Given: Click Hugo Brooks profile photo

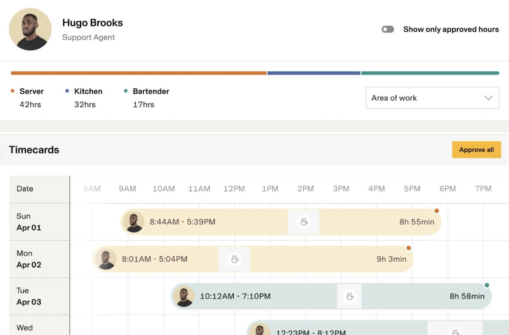Looking at the screenshot, I should tap(30, 29).
